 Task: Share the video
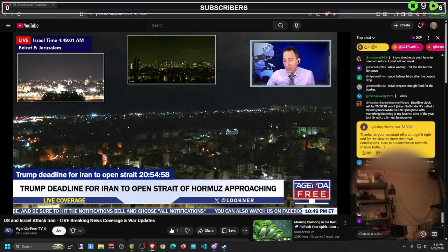click(x=206, y=231)
